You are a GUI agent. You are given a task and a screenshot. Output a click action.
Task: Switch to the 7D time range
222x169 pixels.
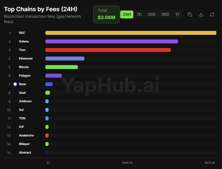(139, 14)
